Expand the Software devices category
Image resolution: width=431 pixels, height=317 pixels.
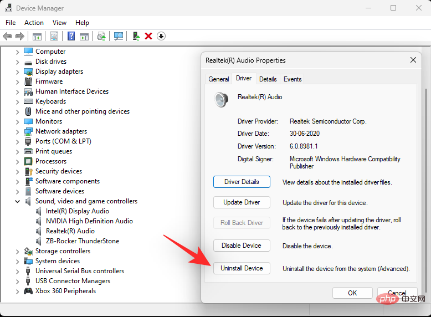coord(17,191)
